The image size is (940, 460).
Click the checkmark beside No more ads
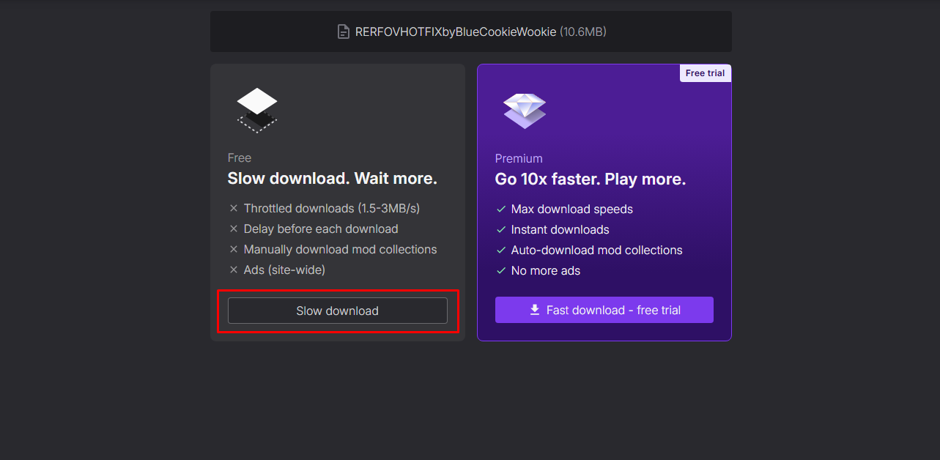click(501, 270)
